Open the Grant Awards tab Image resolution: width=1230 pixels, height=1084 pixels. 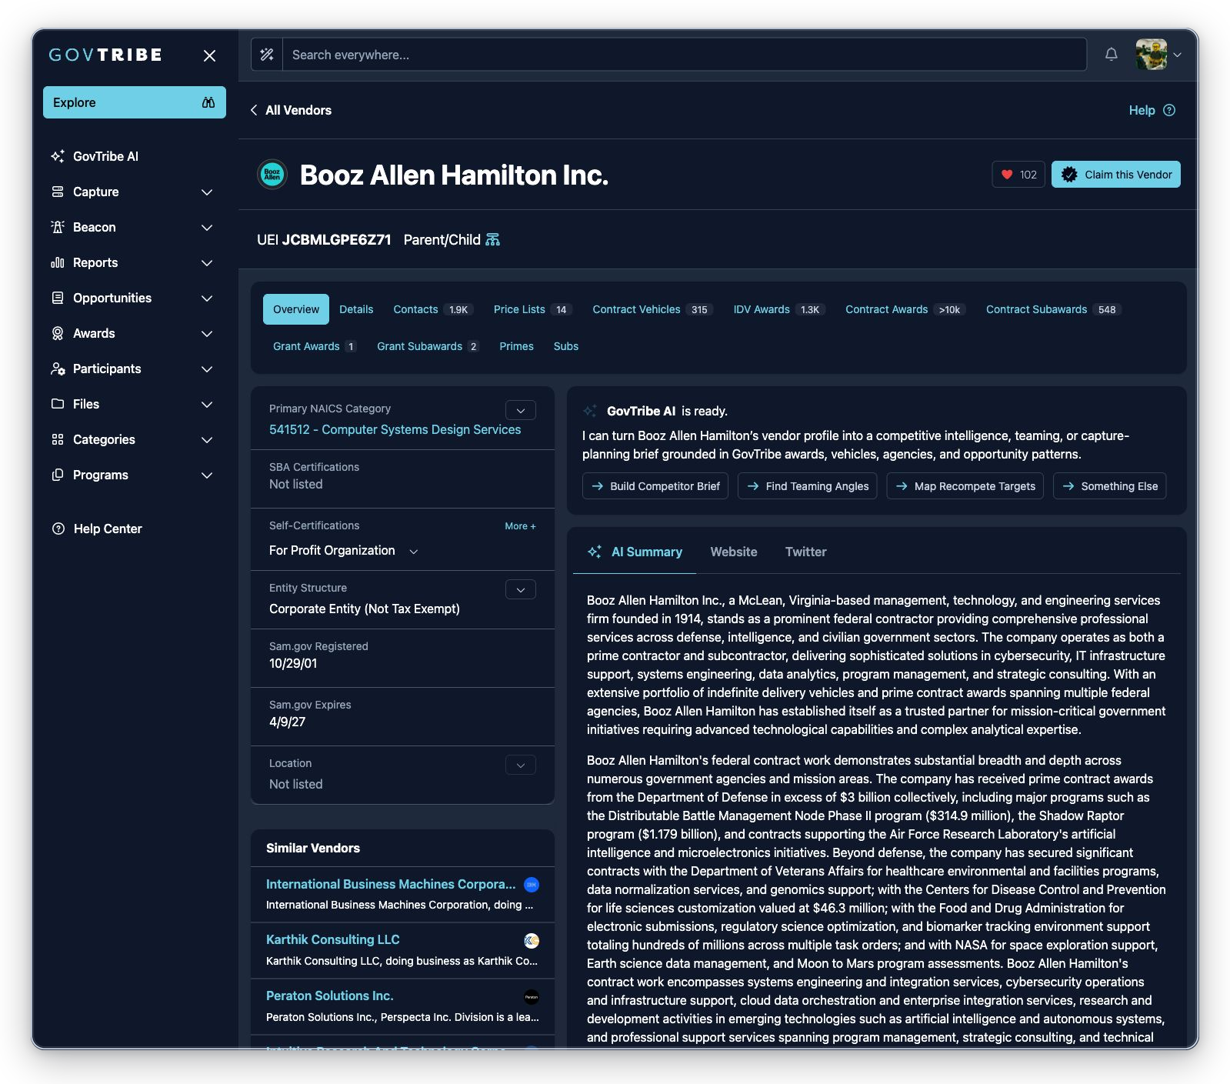314,346
